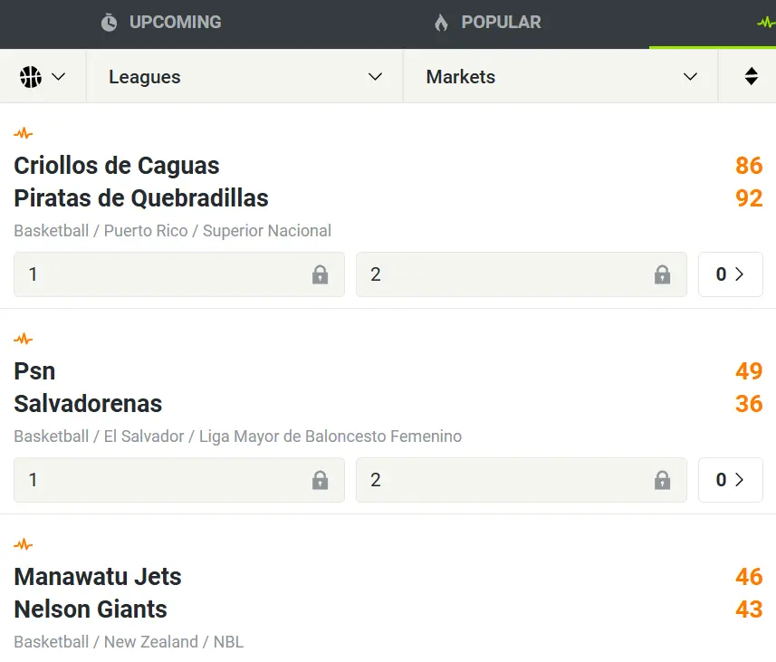Image resolution: width=776 pixels, height=662 pixels.
Task: Click the sort up-down arrows icon
Action: point(751,76)
